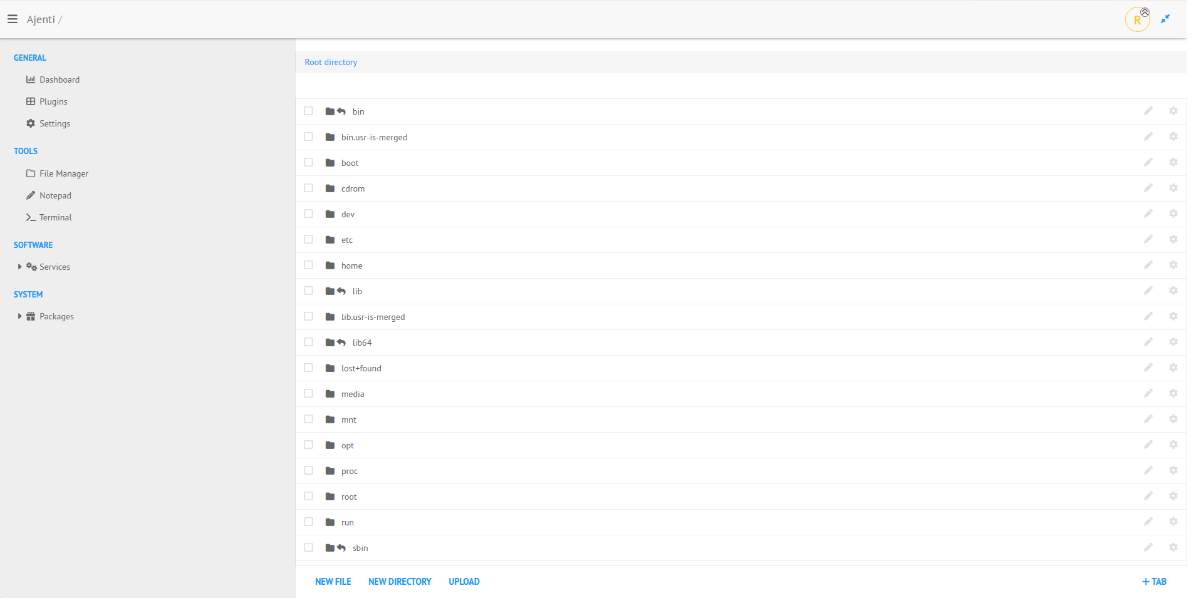1194x598 pixels.
Task: Click the hamburger menu icon
Action: [x=13, y=19]
